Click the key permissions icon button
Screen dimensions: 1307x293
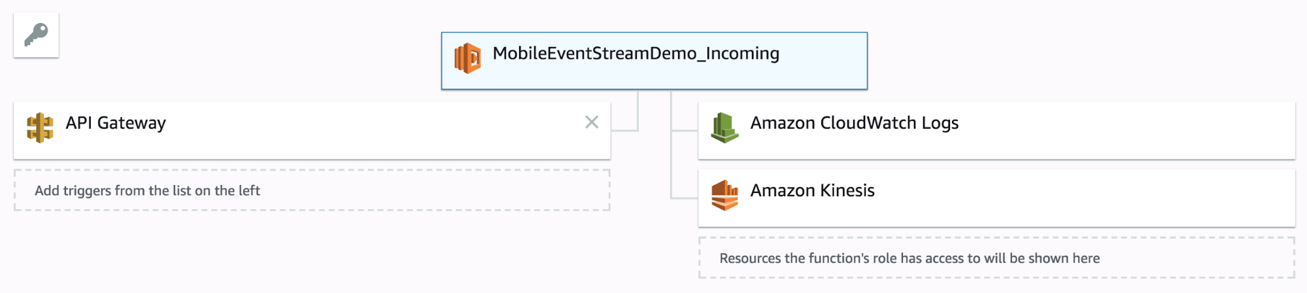pyautogui.click(x=36, y=35)
